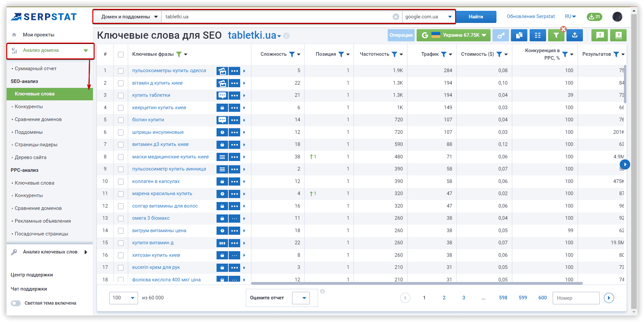Click the Найти search button

(x=476, y=17)
